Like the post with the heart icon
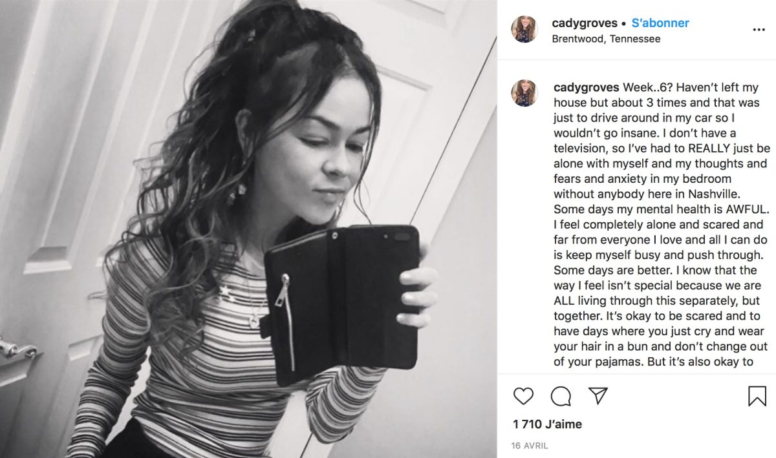The width and height of the screenshot is (776, 458). [523, 395]
